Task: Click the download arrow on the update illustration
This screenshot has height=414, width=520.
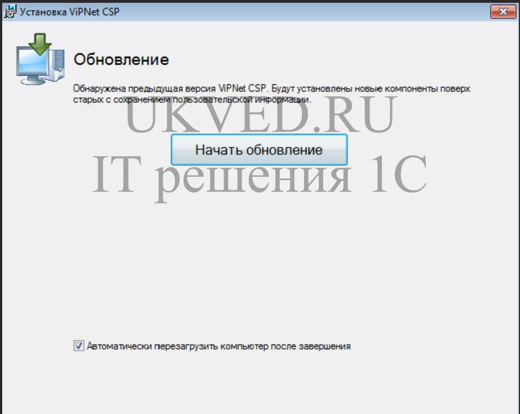Action: coord(39,45)
